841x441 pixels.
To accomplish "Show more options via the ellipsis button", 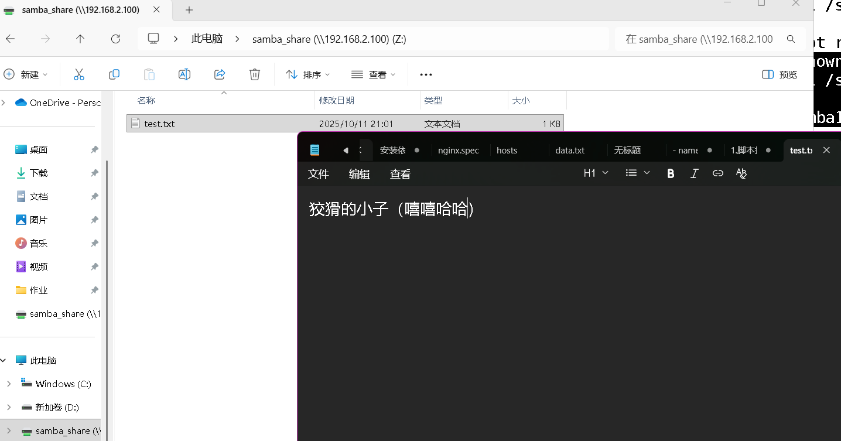I will click(426, 74).
